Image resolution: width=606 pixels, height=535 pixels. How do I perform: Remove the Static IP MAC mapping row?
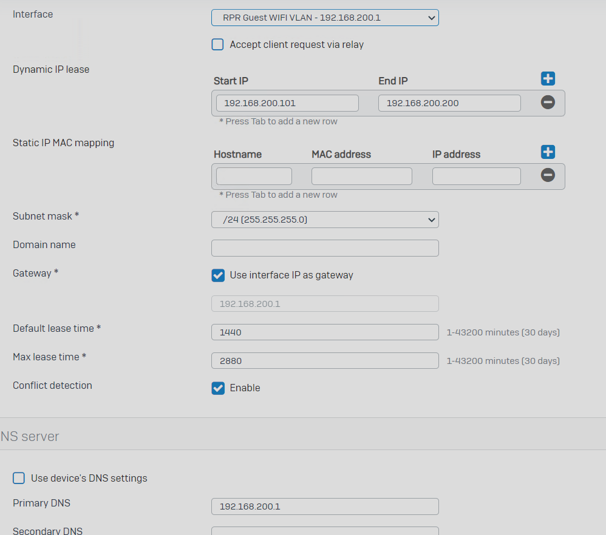[548, 175]
